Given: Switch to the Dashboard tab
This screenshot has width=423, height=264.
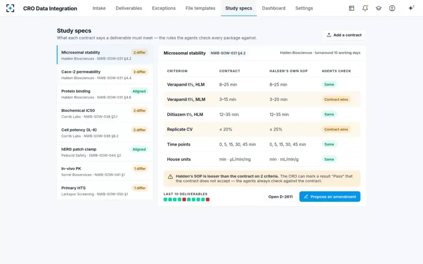Looking at the screenshot, I should click(x=274, y=8).
